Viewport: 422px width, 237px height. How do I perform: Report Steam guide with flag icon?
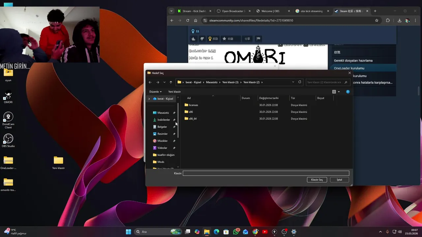click(258, 39)
